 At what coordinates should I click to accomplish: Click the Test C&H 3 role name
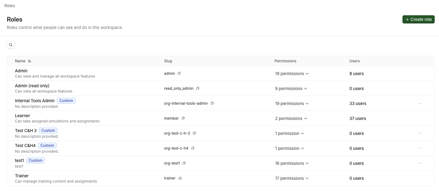coord(26,131)
